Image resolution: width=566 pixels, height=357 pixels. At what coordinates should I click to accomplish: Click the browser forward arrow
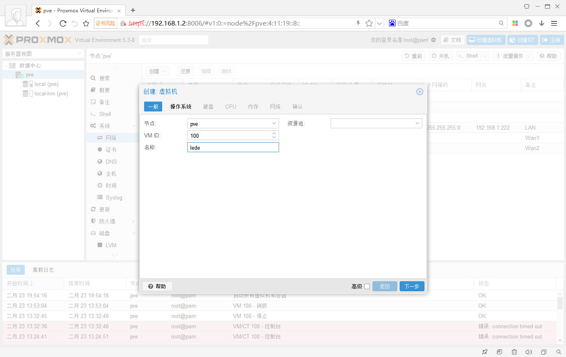tap(50, 23)
